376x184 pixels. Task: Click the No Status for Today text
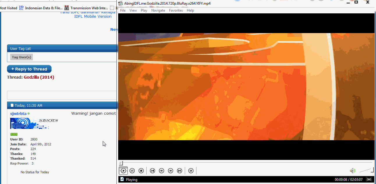tap(35, 172)
